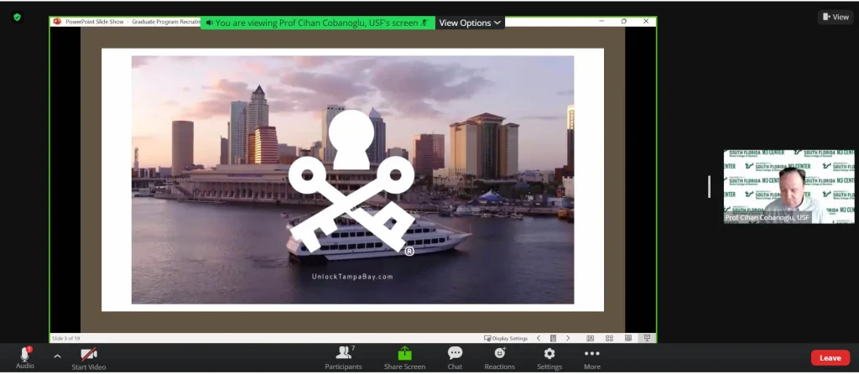The height and width of the screenshot is (374, 859).
Task: Click the UnlockTampaBay.com text on slide
Action: tap(353, 277)
